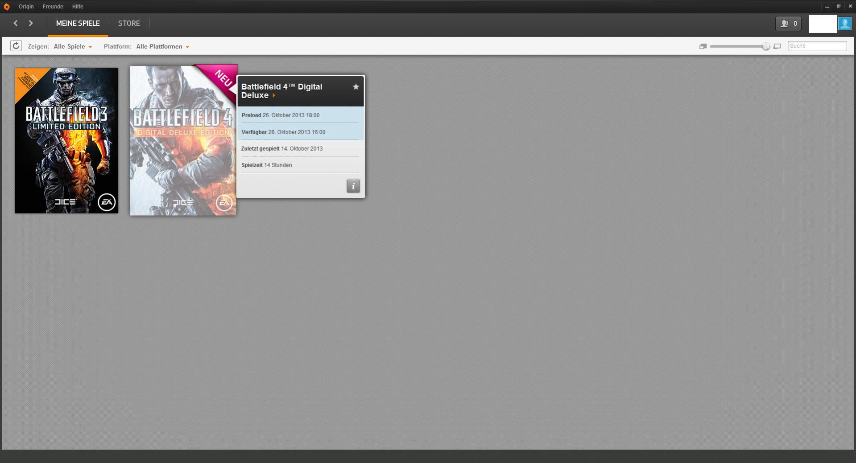
Task: Click the Zuletzt gespielt 14. Oktober row
Action: point(300,148)
